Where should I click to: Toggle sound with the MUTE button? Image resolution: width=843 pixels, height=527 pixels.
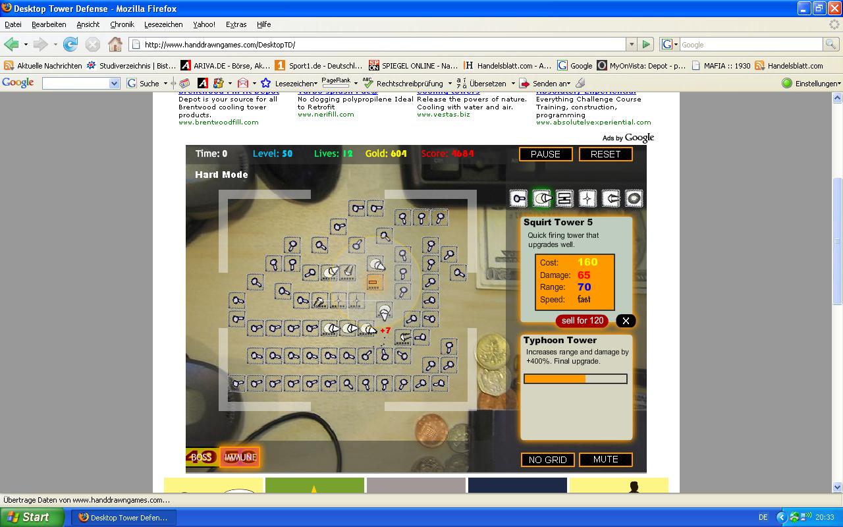tap(606, 459)
